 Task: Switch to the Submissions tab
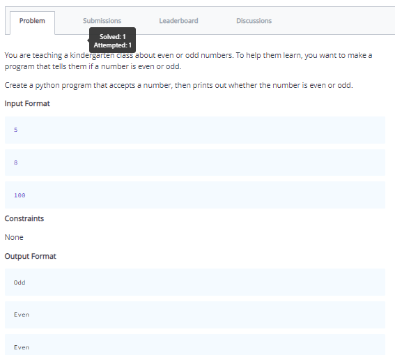tap(102, 21)
